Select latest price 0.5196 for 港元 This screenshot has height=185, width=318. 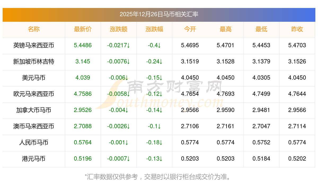point(83,159)
